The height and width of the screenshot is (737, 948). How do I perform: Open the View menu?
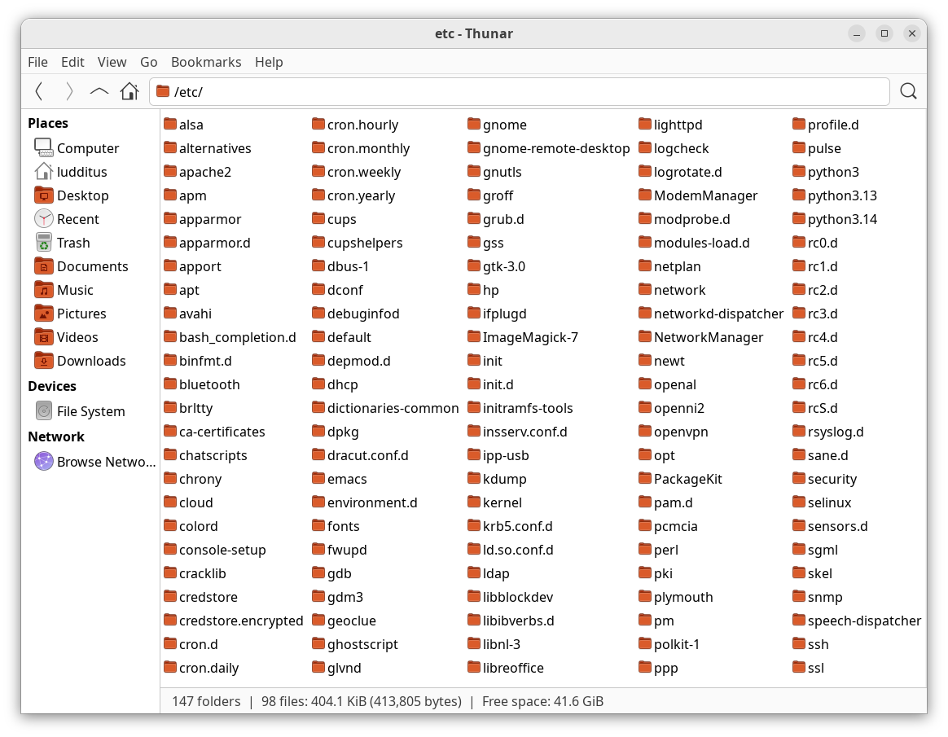[112, 62]
